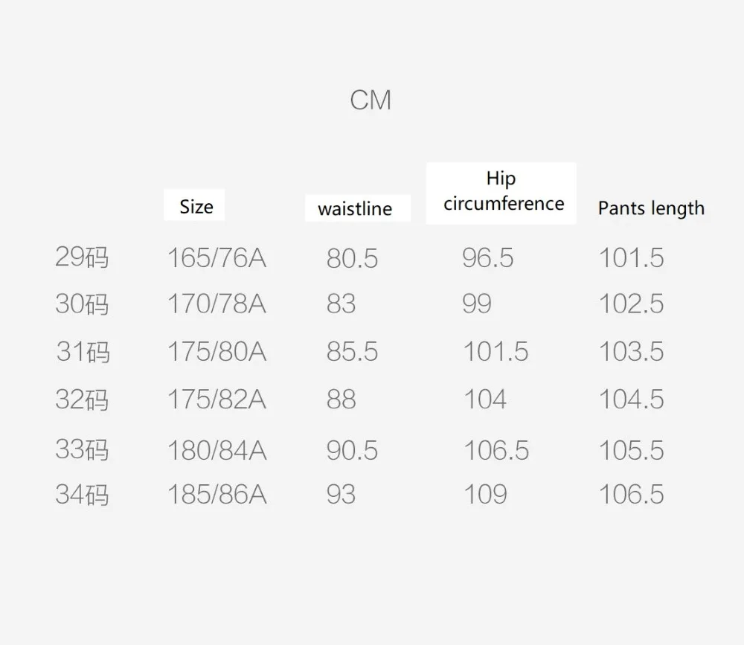Select the 31码 row label
Screen dimensions: 744x645
(83, 352)
